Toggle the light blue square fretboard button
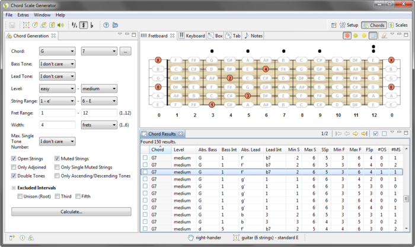Viewport: 415px width, 247px height. [373, 36]
